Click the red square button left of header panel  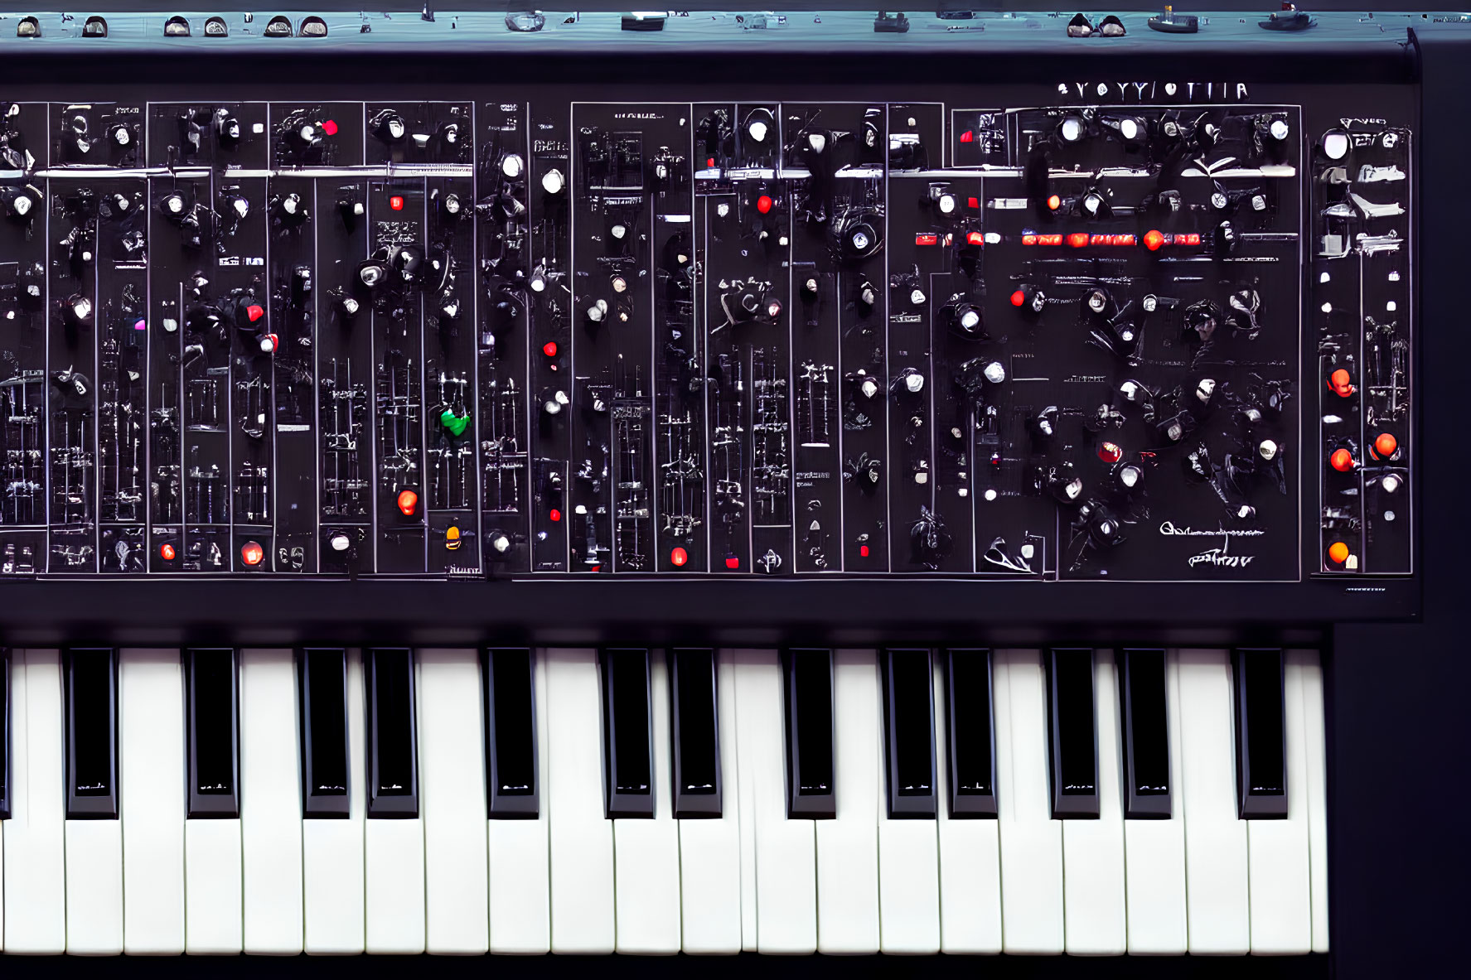tap(966, 137)
